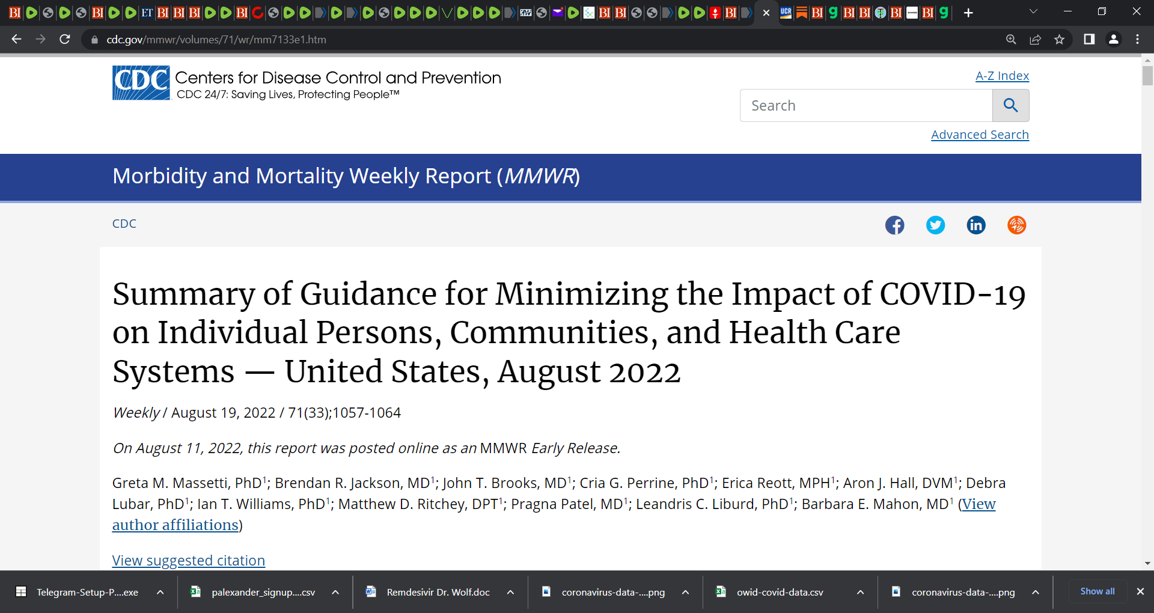The height and width of the screenshot is (613, 1154).
Task: Focus the CDC Search field
Action: [x=866, y=105]
